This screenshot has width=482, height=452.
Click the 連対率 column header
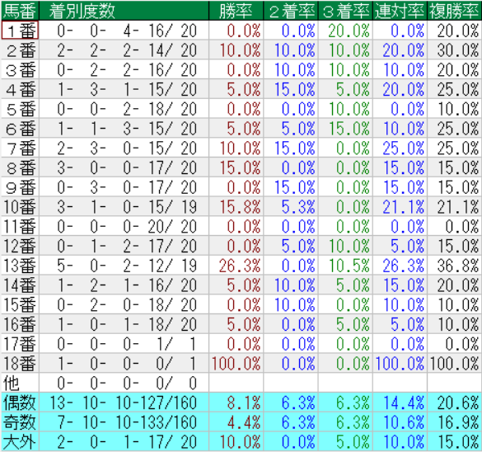[400, 11]
